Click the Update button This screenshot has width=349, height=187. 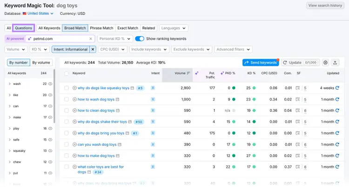(301, 63)
